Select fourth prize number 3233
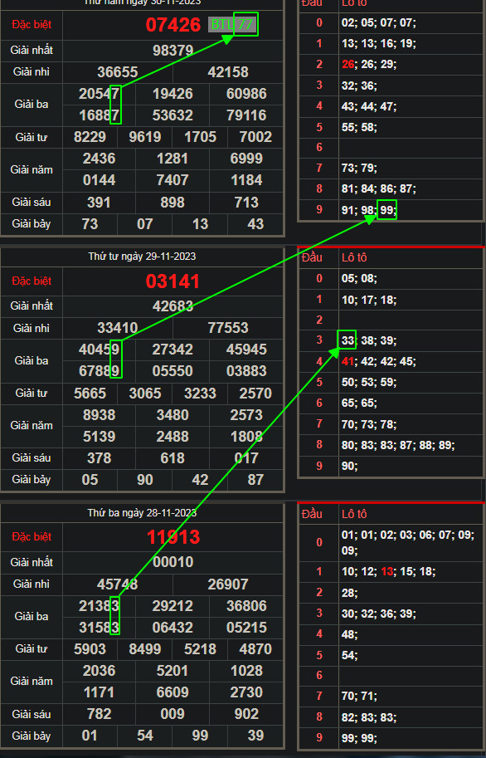 (200, 394)
